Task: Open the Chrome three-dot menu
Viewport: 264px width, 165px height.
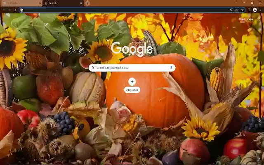Action: 260,10
